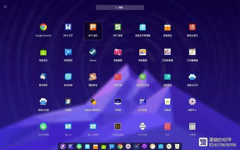240x150 pixels.
Task: Open 日历 calendar app
Action: coord(167,126)
